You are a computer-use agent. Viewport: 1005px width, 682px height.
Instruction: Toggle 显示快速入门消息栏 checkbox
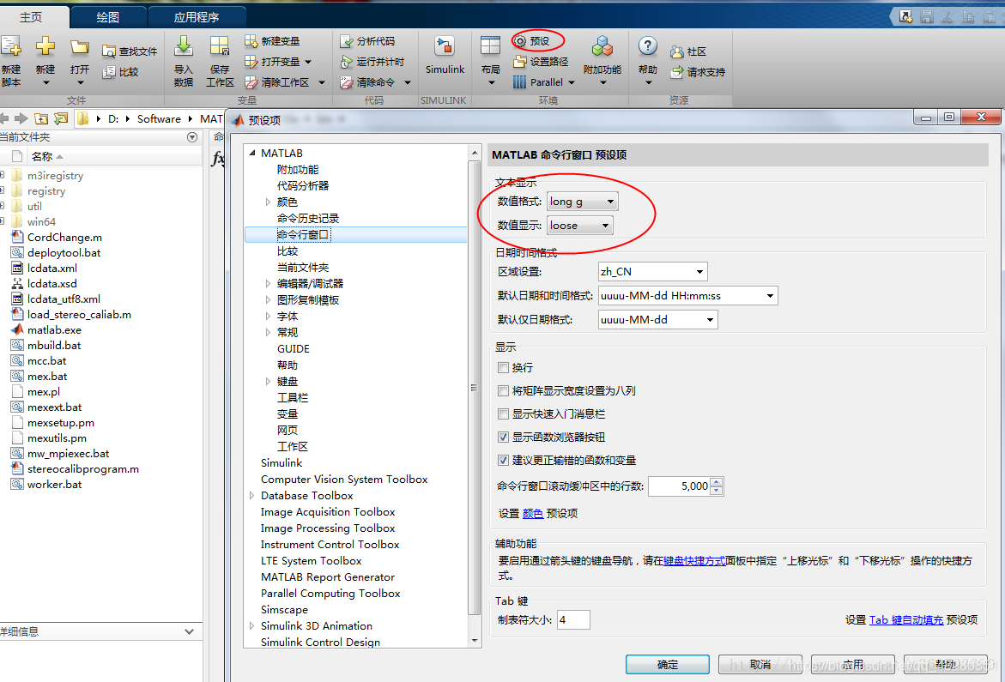pos(503,413)
